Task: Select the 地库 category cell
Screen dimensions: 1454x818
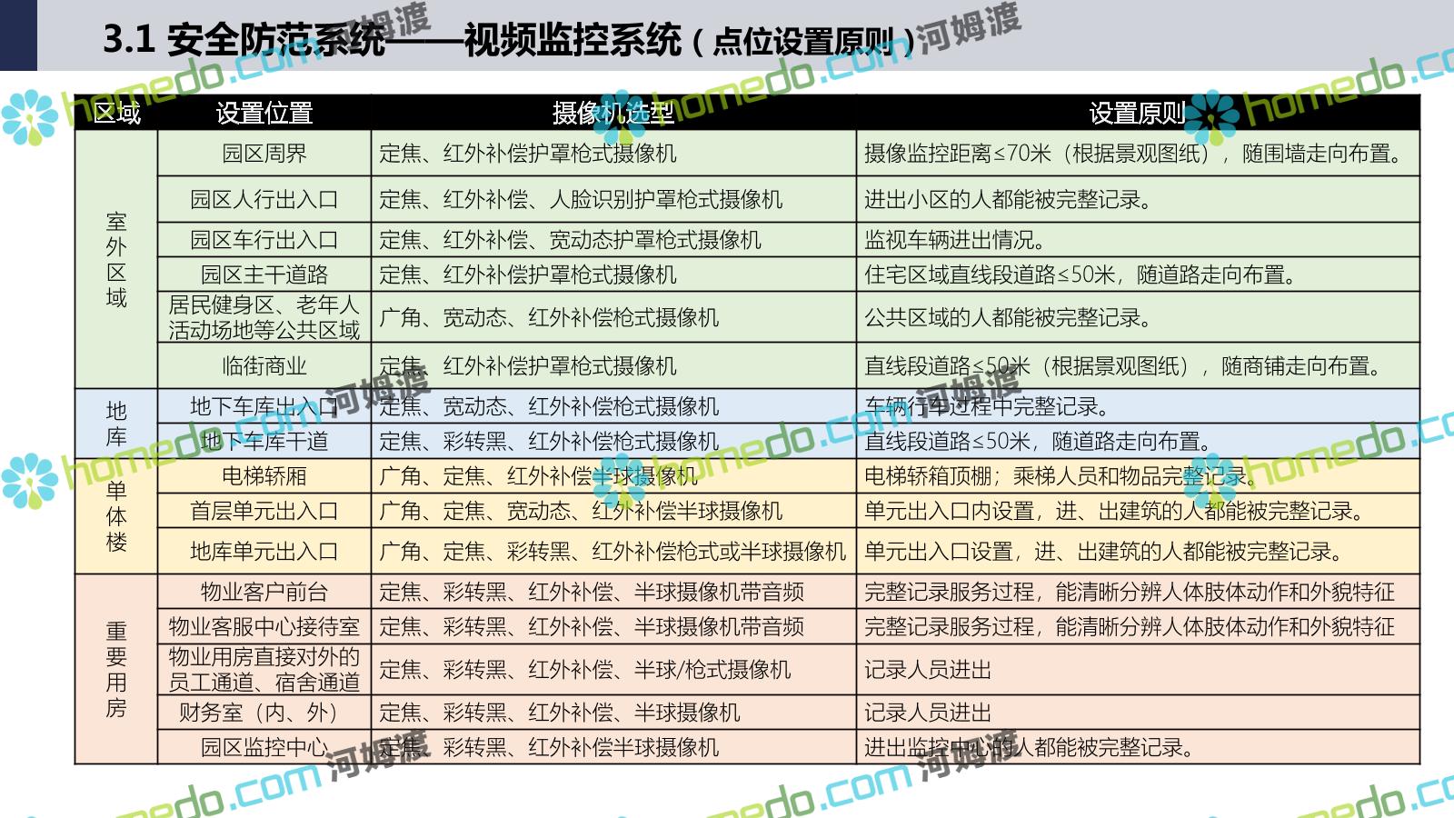Action: coord(116,424)
